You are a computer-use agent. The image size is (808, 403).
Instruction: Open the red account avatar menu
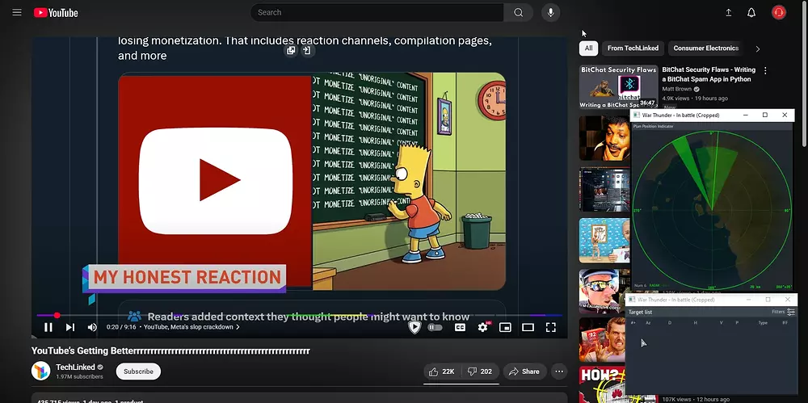coord(779,12)
